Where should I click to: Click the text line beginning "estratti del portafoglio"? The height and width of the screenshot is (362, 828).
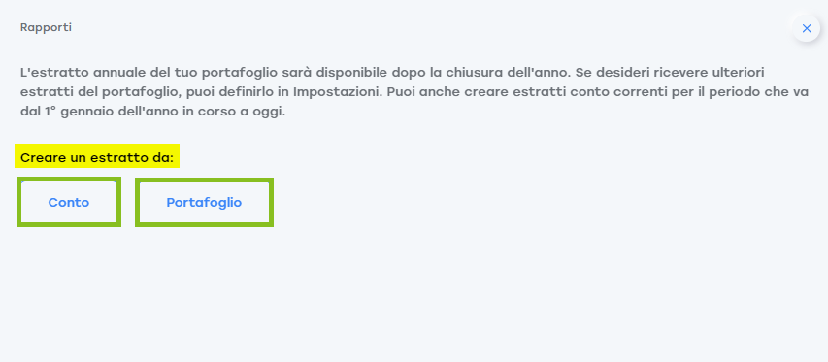(x=414, y=92)
